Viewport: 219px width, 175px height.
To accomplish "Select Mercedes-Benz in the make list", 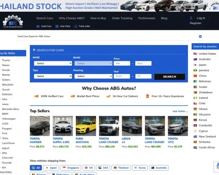I will [x=11, y=109].
